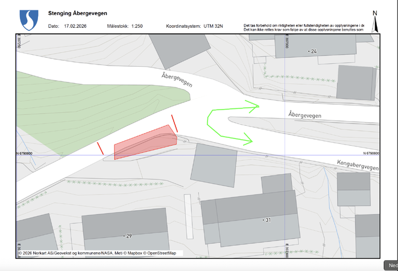398x271 pixels.
Task: Click the red closed road area
Action: [x=145, y=143]
